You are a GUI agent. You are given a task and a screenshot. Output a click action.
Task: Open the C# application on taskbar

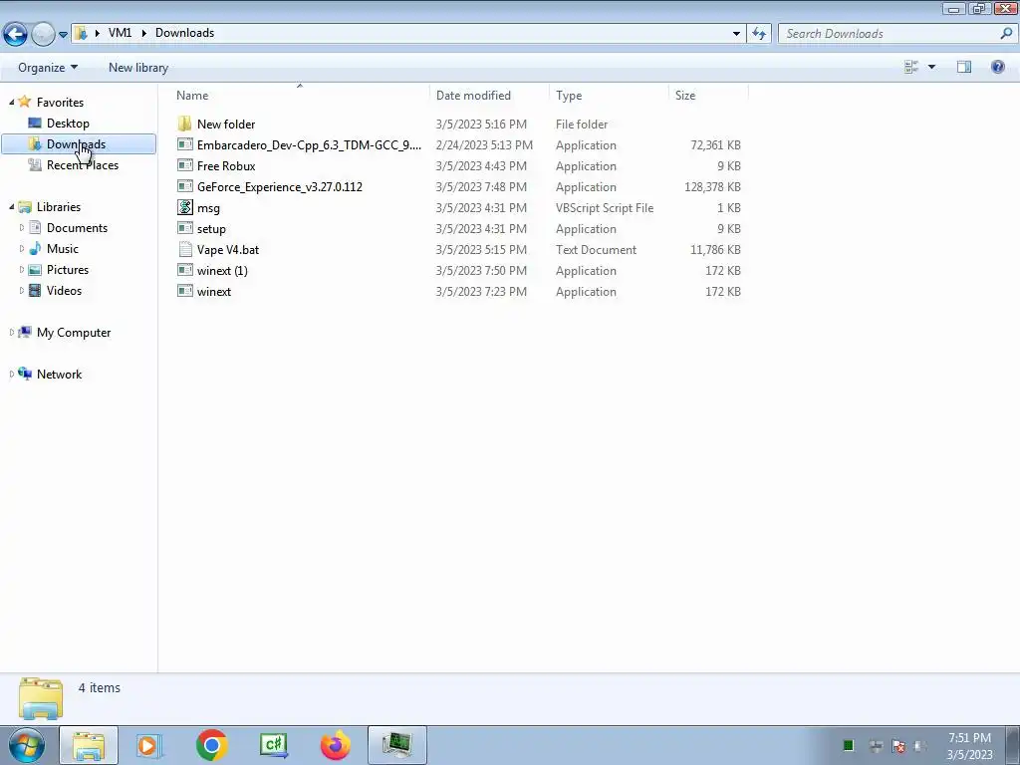274,745
